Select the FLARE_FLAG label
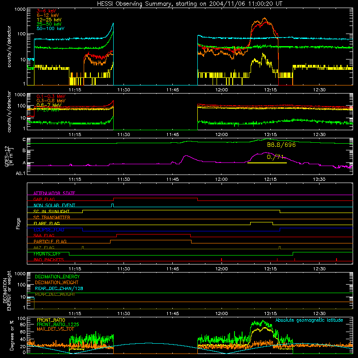The image size is (358, 358). tap(47, 223)
